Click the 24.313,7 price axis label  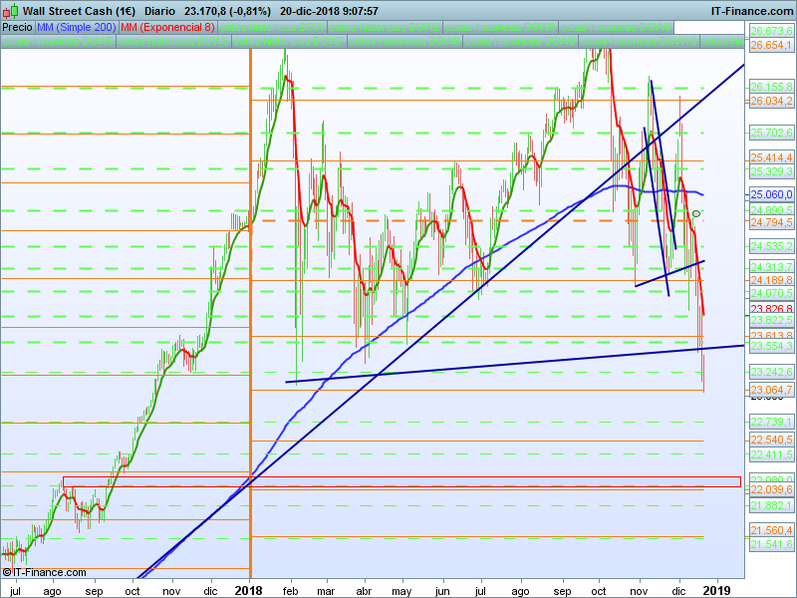coord(771,267)
